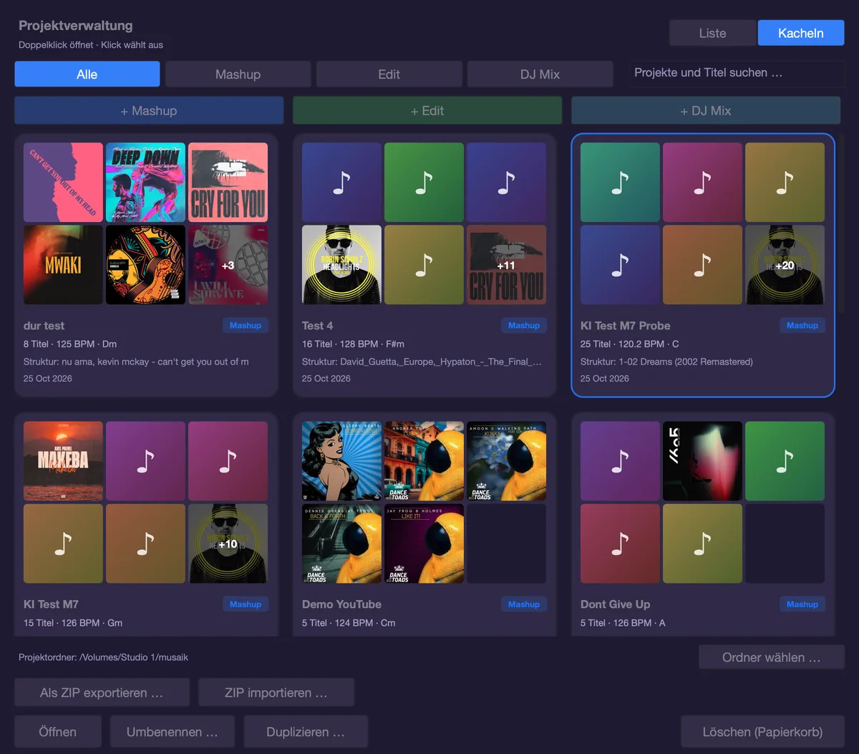This screenshot has width=859, height=754.
Task: Click the 'Projektordner: /Volumes/Studio 1/musaik' path
Action: [104, 657]
